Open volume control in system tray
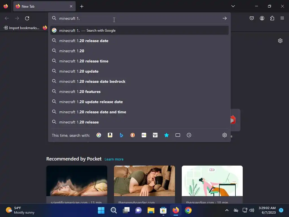This screenshot has width=289, height=217. click(x=251, y=210)
